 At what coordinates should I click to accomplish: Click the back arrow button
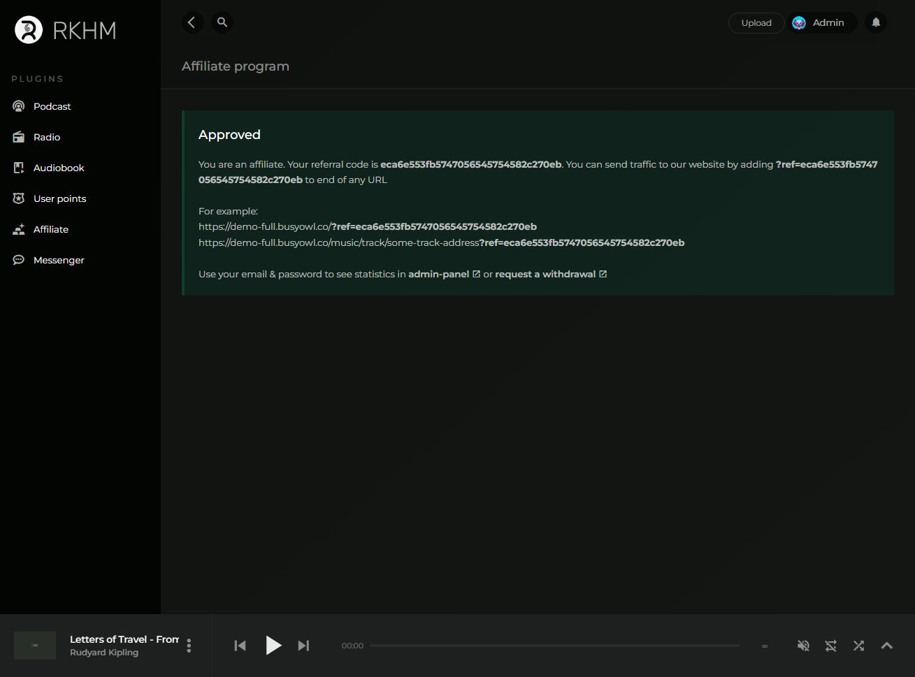[192, 22]
